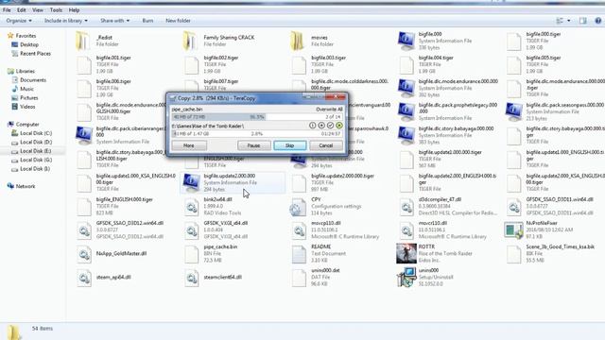Click the Overwrite All label in TeraCopy

tap(329, 110)
